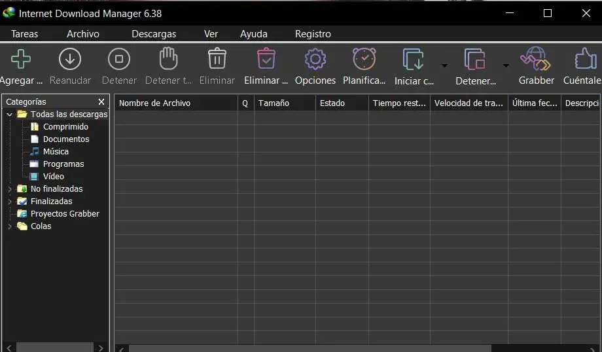The height and width of the screenshot is (352, 602).
Task: Sort by Última fecha column header
Action: (535, 103)
